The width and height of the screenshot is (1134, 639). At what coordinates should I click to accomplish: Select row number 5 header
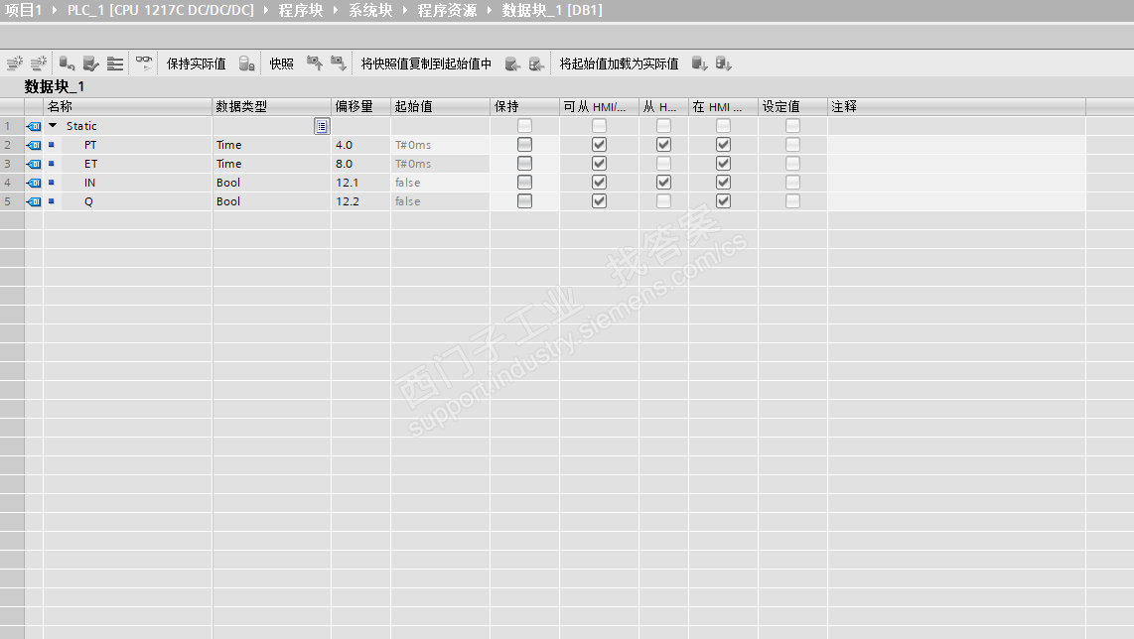point(12,201)
